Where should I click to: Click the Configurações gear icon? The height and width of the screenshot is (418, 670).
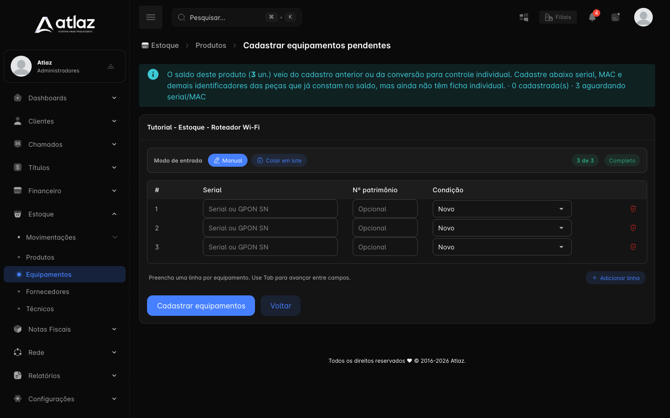tap(18, 398)
